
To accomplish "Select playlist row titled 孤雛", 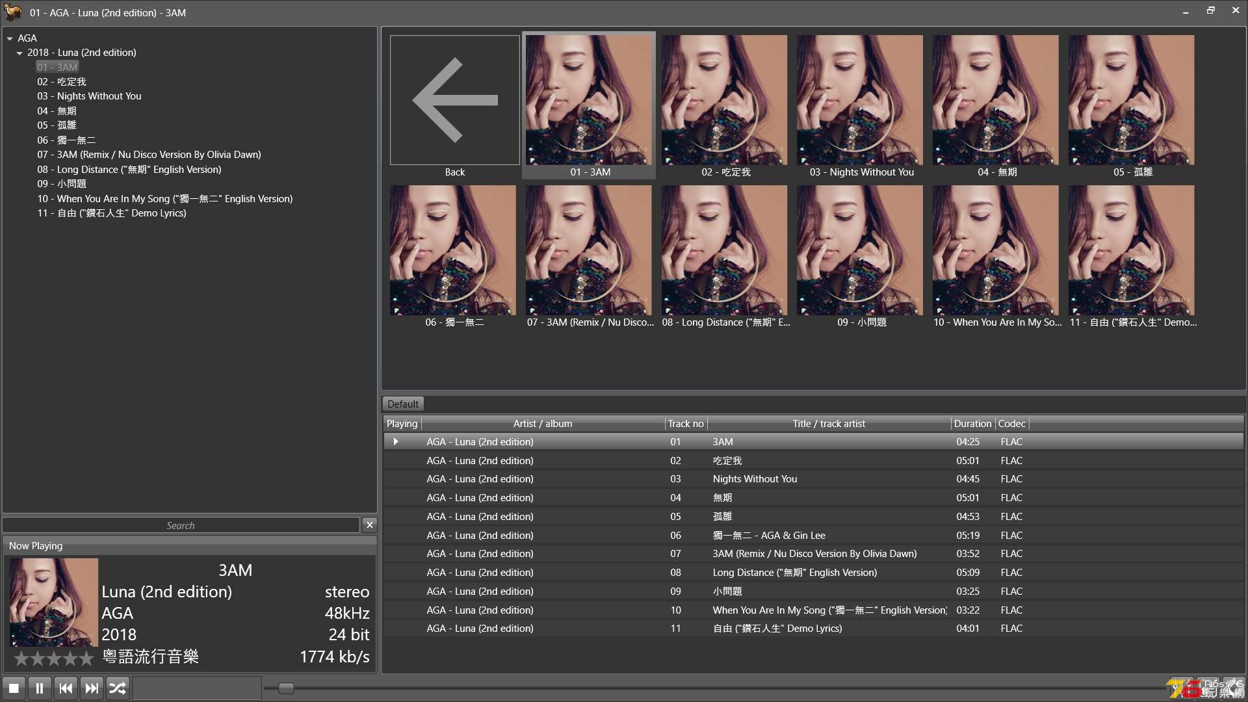I will click(813, 517).
